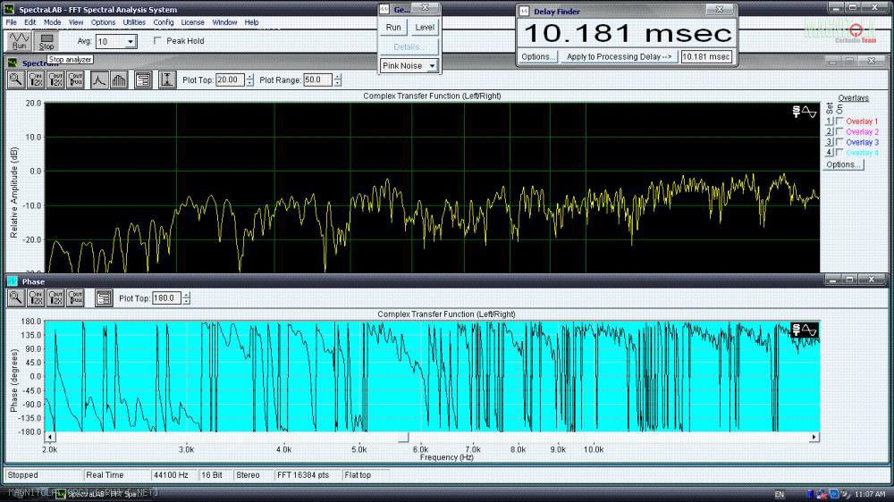894x502 pixels.
Task: Click Spectrum window zoom out full icon
Action: coord(76,79)
